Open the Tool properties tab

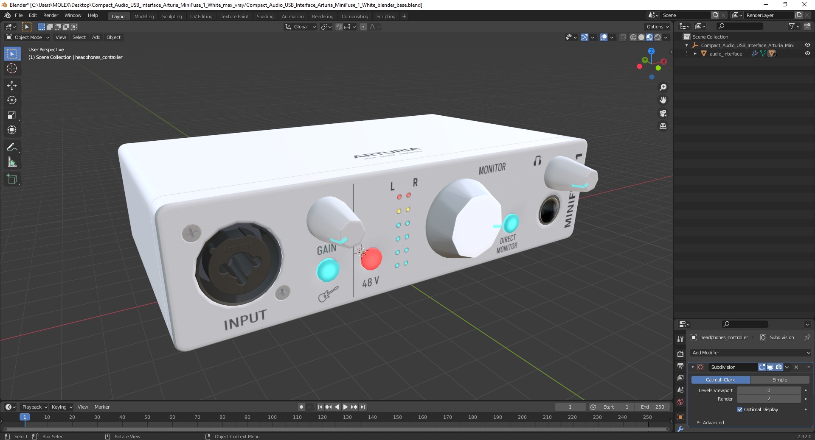[680, 339]
